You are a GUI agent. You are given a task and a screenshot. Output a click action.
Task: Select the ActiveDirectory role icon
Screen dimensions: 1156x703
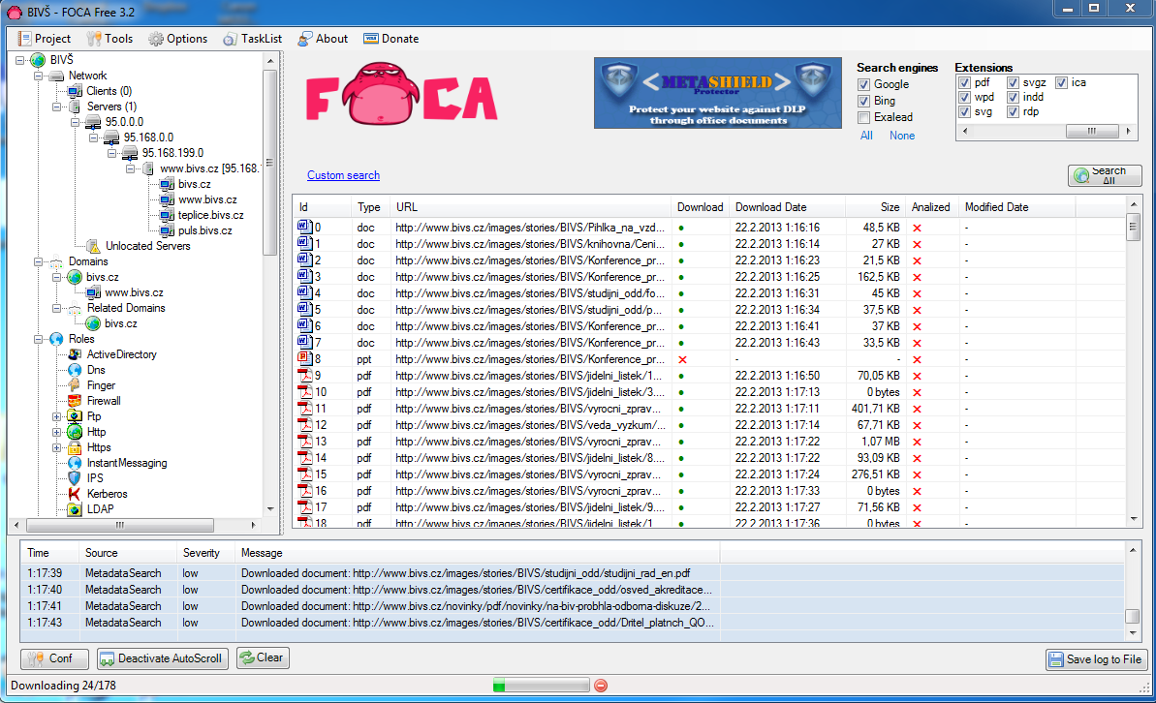point(75,354)
